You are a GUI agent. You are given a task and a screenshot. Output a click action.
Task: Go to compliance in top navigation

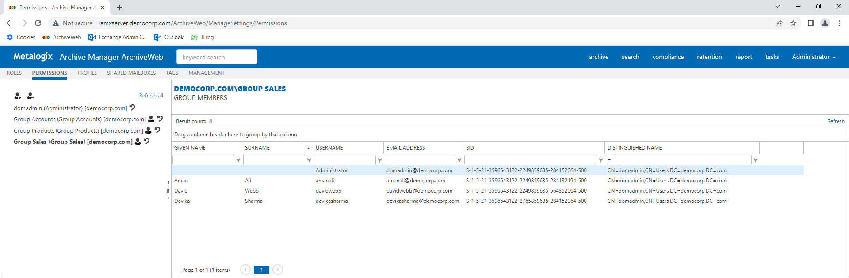pos(668,57)
